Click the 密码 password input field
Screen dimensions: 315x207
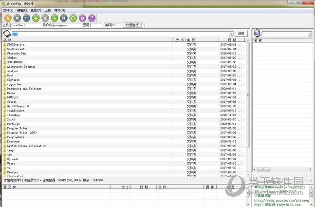[x=97, y=25]
